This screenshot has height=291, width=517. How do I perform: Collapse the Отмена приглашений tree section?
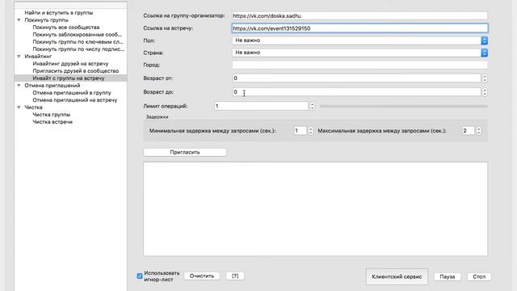click(19, 86)
